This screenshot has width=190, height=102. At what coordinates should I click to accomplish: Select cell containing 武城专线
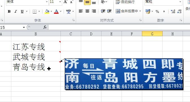(36, 56)
